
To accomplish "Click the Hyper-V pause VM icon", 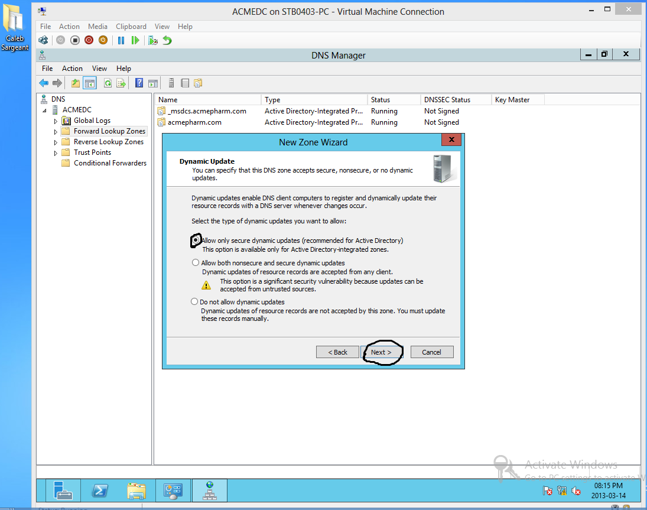I will coord(121,40).
